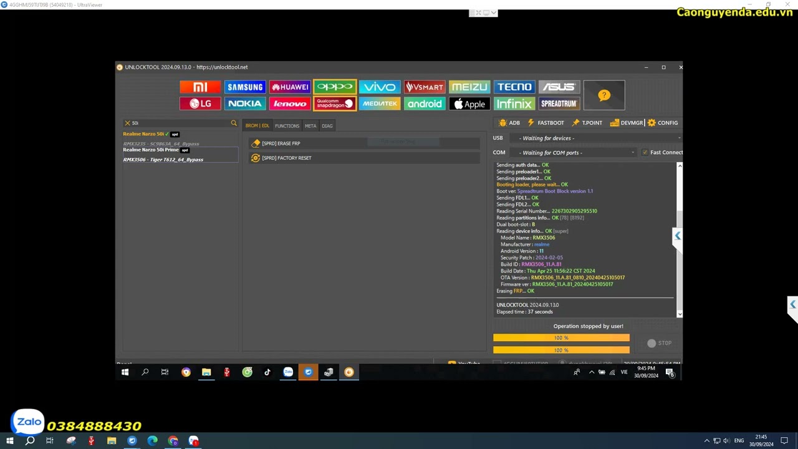798x449 pixels.
Task: Switch to the BROM | EDL tab
Action: 257,126
